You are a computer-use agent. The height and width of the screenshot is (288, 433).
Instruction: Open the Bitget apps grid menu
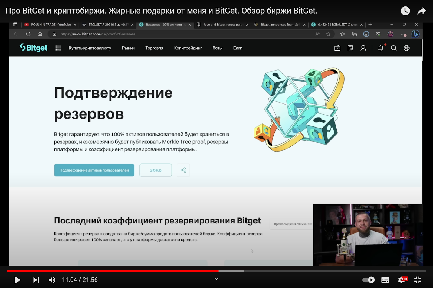[58, 48]
